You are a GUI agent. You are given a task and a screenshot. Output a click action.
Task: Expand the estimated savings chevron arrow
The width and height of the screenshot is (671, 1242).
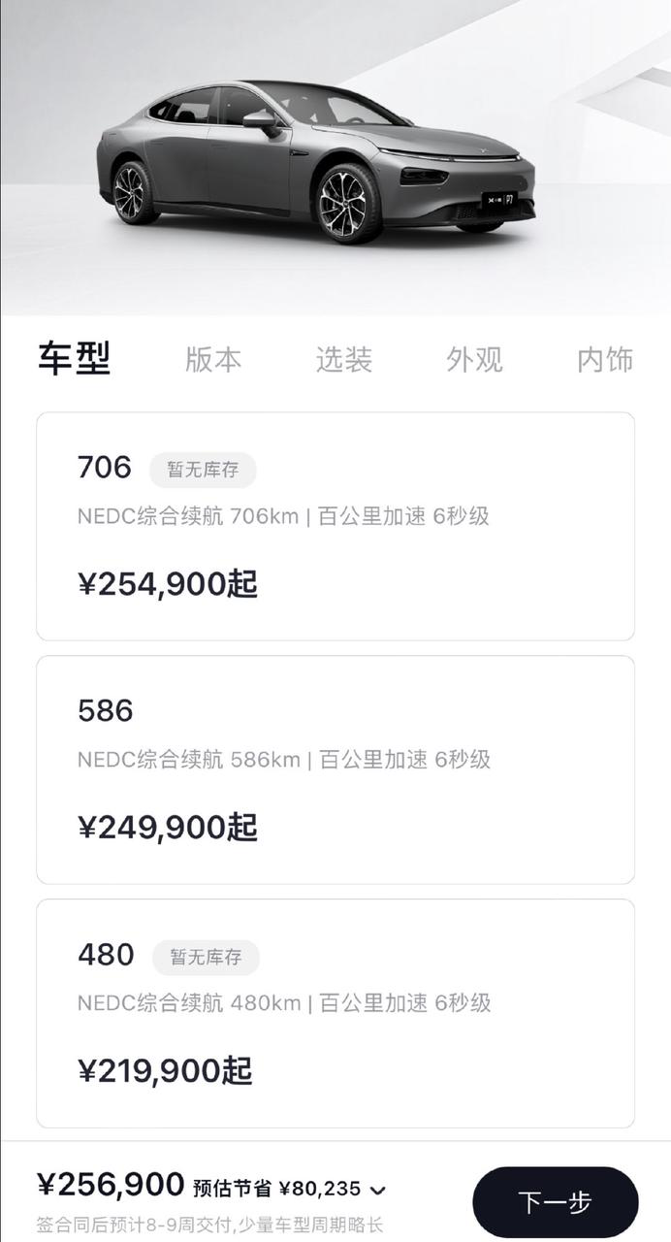pyautogui.click(x=378, y=1190)
